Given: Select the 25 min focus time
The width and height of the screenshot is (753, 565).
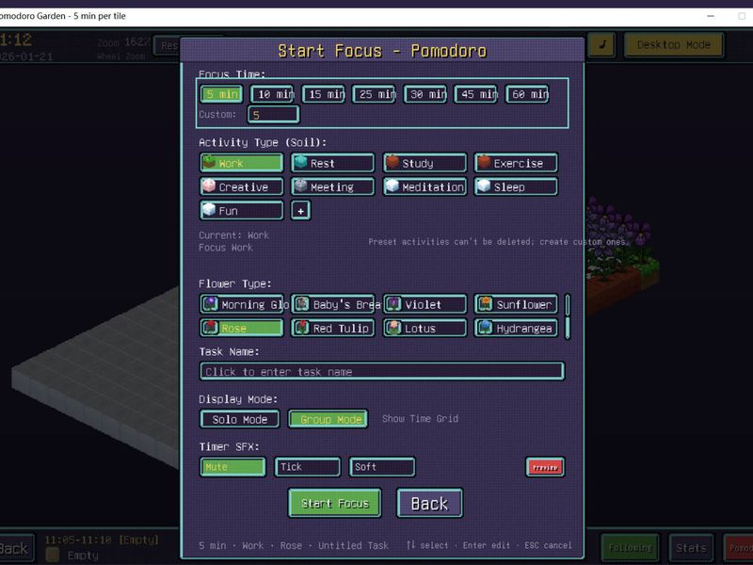Looking at the screenshot, I should coord(375,94).
